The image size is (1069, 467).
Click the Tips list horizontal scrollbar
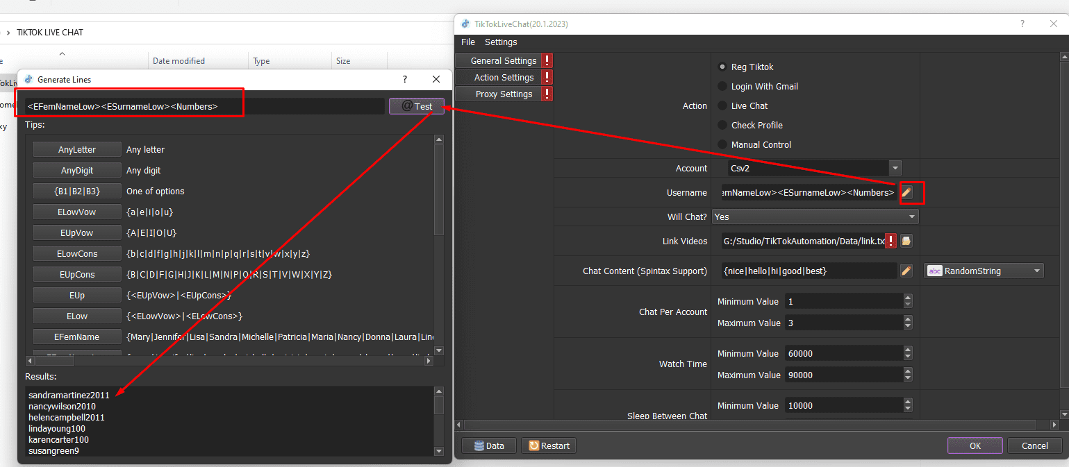point(230,361)
